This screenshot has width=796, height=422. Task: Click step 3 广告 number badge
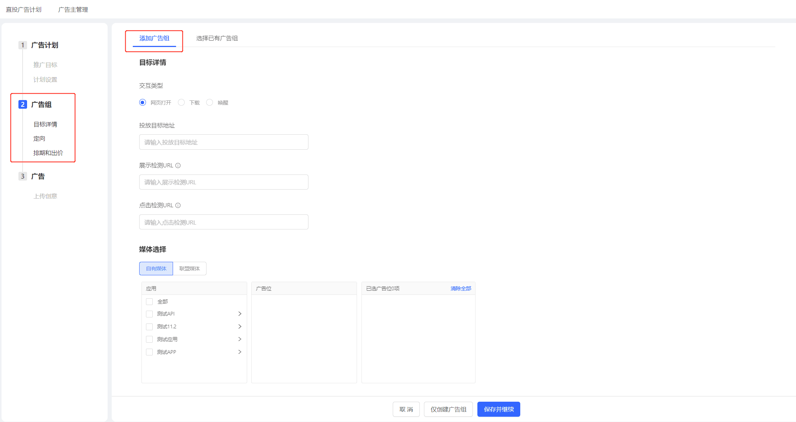23,176
